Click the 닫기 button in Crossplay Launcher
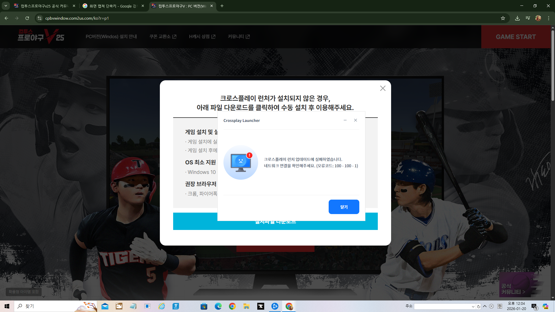The image size is (555, 312). (x=344, y=207)
